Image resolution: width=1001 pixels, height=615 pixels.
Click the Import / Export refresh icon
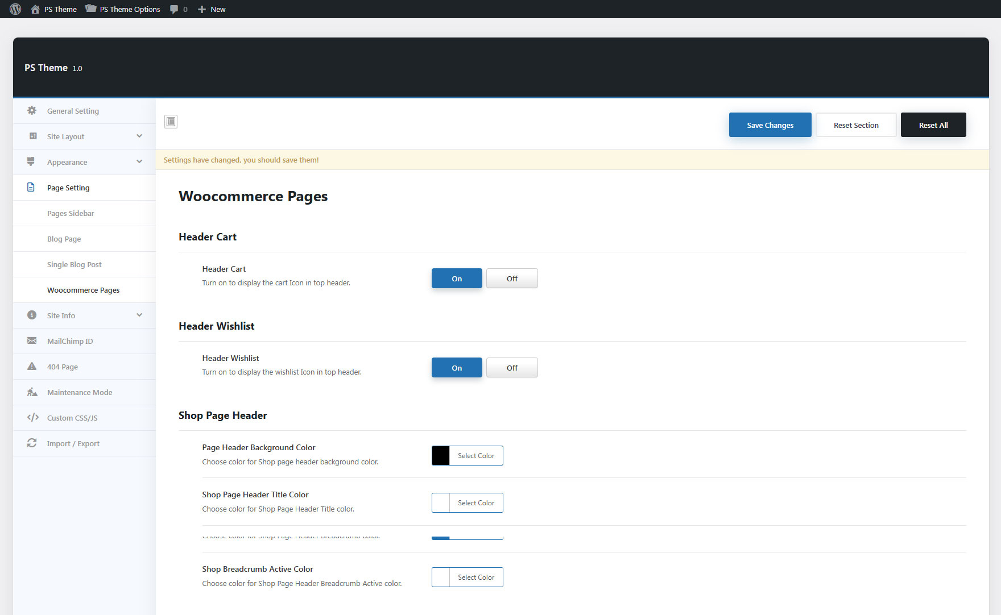32,443
